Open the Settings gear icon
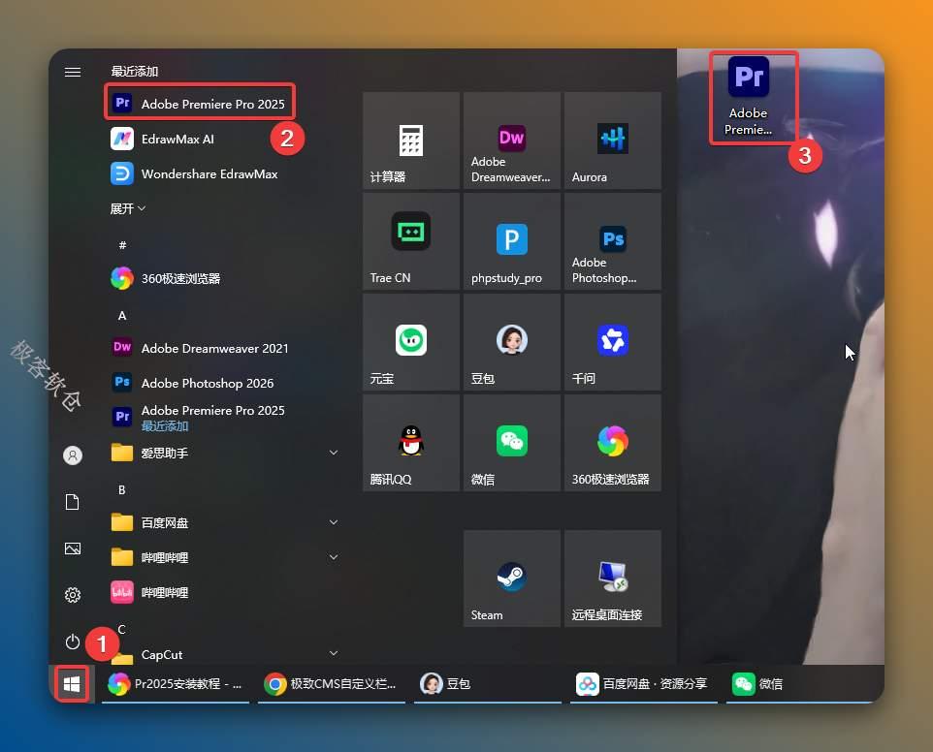The width and height of the screenshot is (933, 752). pyautogui.click(x=73, y=594)
